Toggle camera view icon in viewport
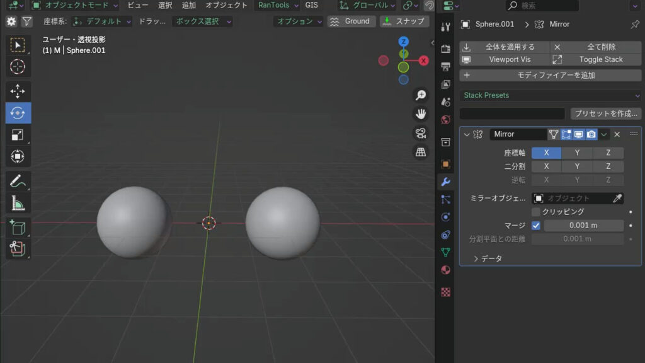 [420, 133]
